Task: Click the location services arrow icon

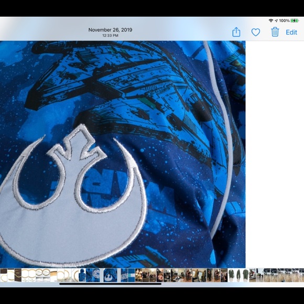Action: coord(276,20)
